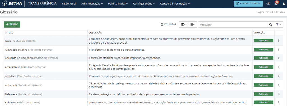Expand the Configurações menu
The image size is (287, 106).
(144, 4)
